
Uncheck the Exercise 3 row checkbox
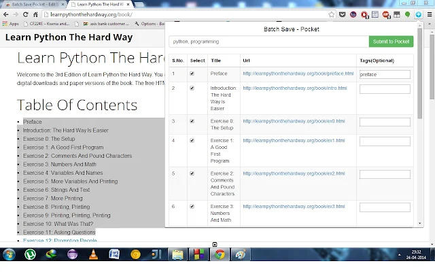tap(192, 207)
